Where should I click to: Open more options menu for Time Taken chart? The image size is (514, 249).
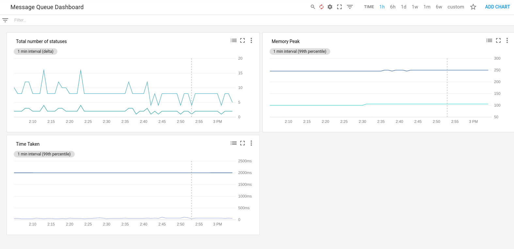coord(251,143)
